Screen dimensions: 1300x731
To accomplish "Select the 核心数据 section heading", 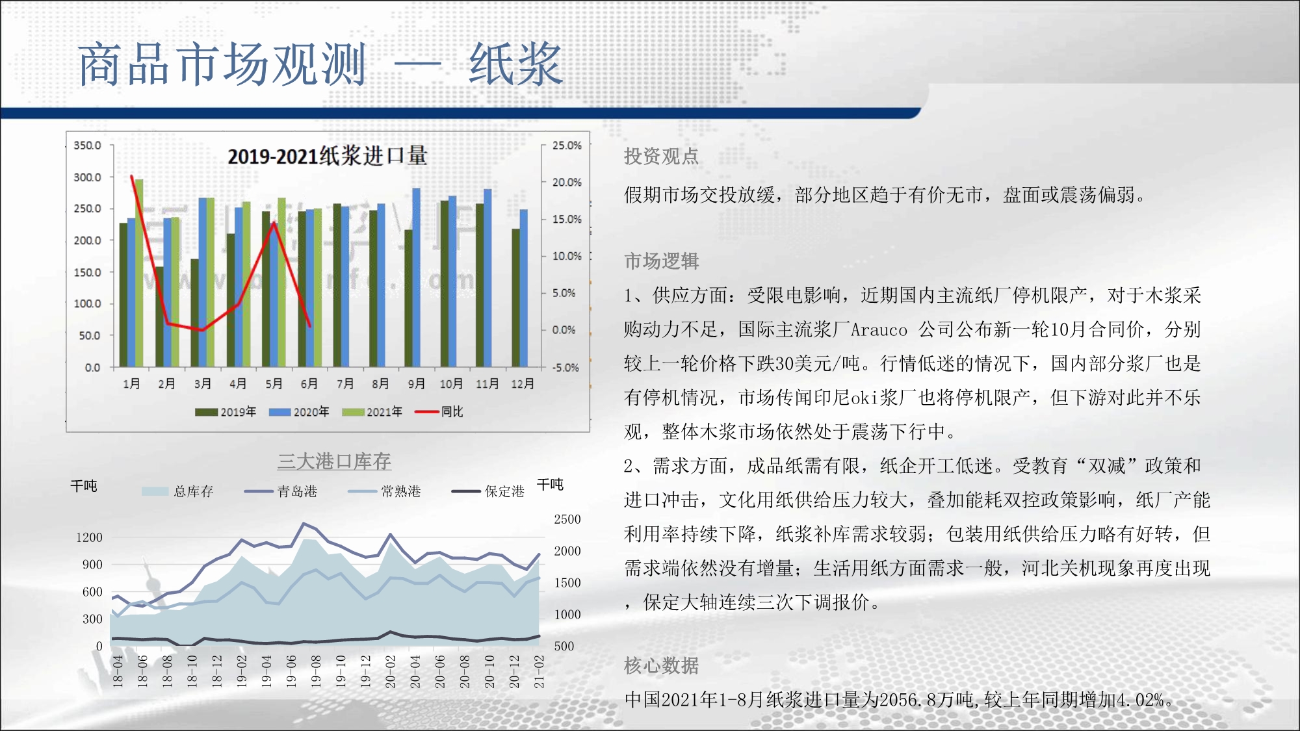I will tap(661, 665).
